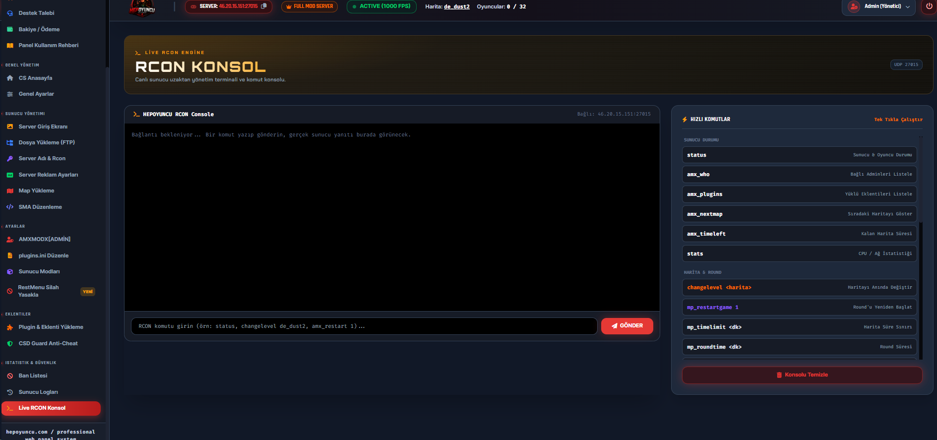Image resolution: width=937 pixels, height=440 pixels.
Task: Run the amx_timeleft quick command
Action: click(x=800, y=234)
